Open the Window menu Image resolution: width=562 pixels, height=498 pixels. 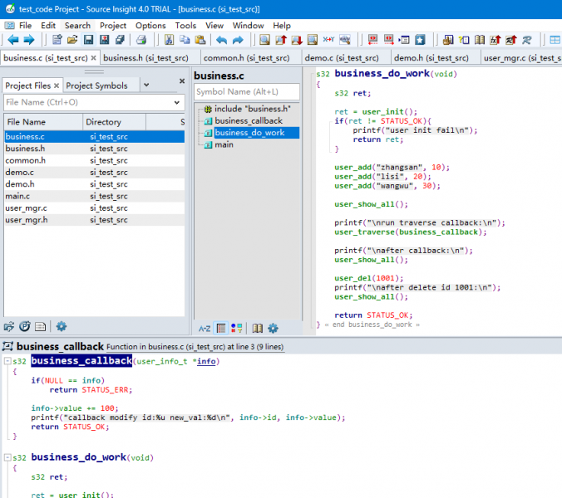(248, 26)
